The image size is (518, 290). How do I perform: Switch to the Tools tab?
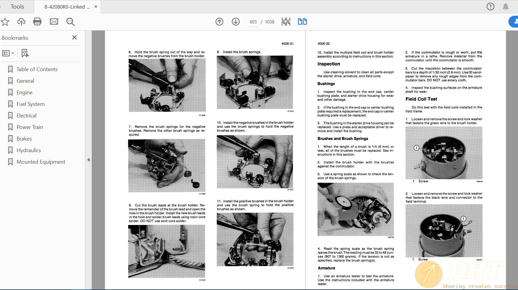[x=17, y=6]
